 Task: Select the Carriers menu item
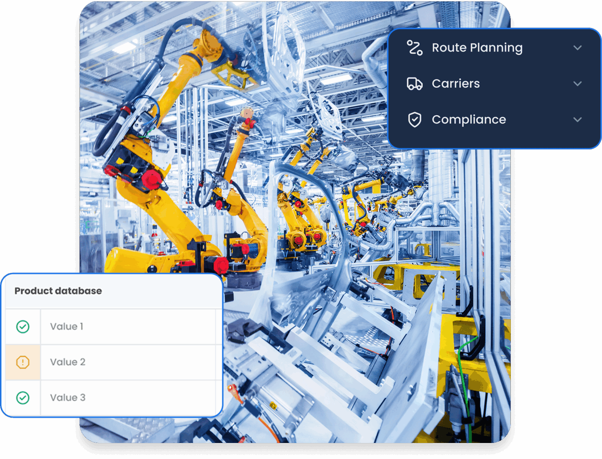point(456,83)
